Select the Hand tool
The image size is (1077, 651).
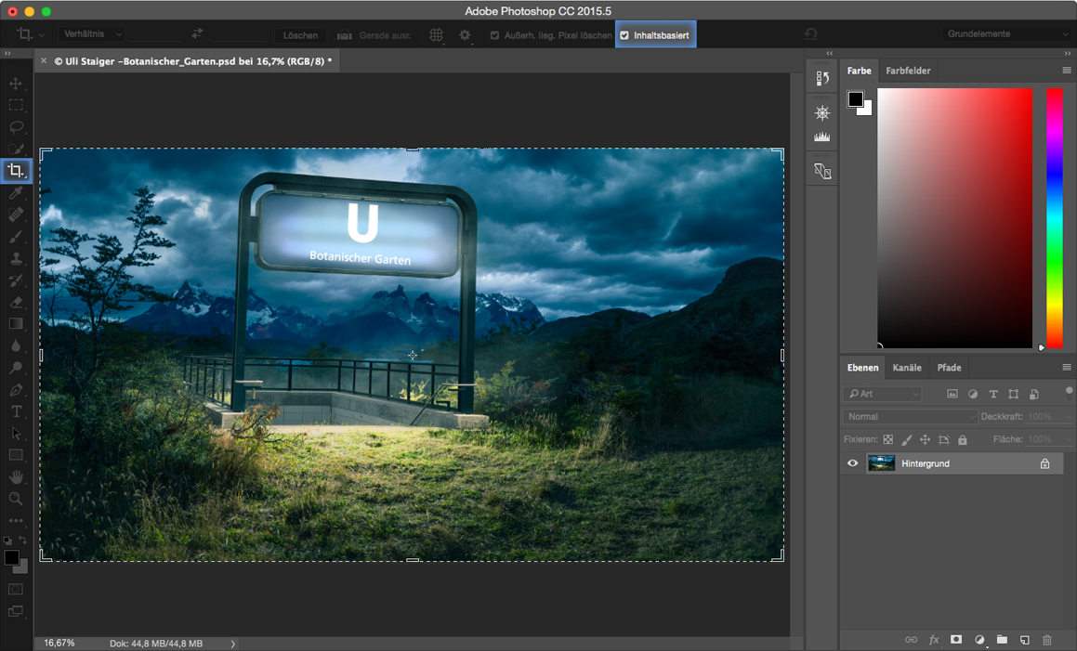pos(15,476)
